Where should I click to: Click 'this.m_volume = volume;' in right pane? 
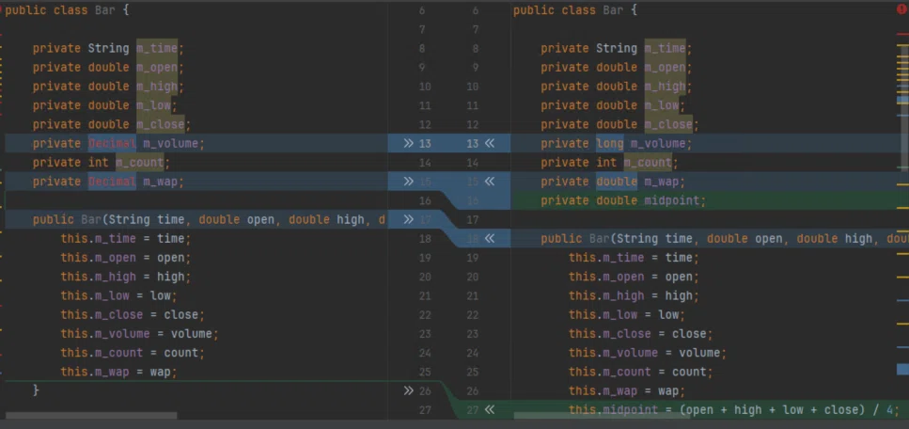point(648,353)
